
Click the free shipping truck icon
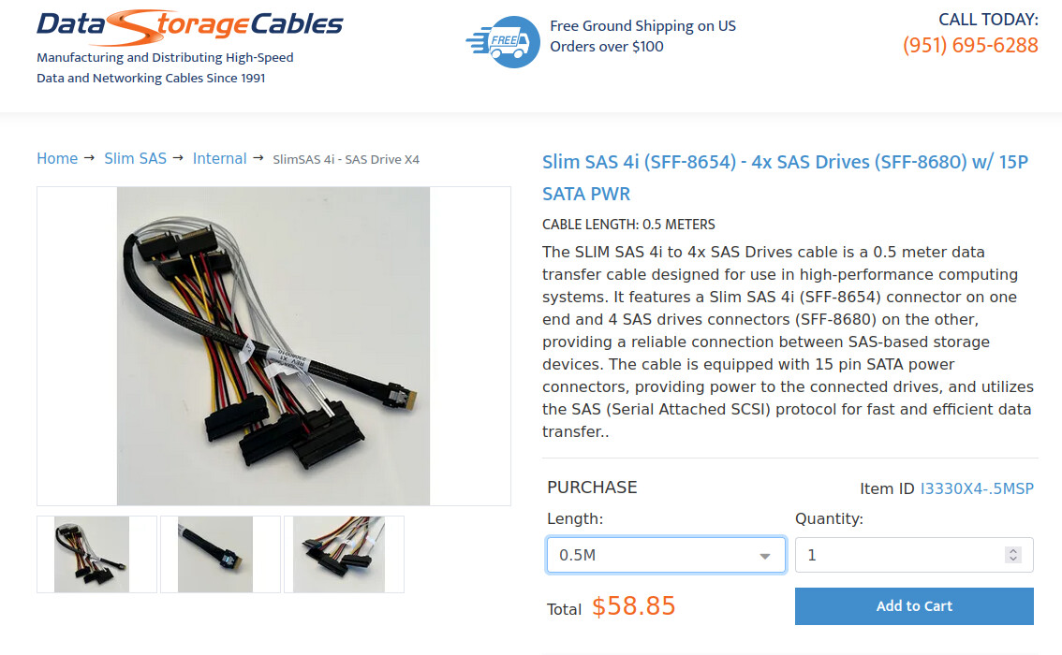pyautogui.click(x=503, y=41)
